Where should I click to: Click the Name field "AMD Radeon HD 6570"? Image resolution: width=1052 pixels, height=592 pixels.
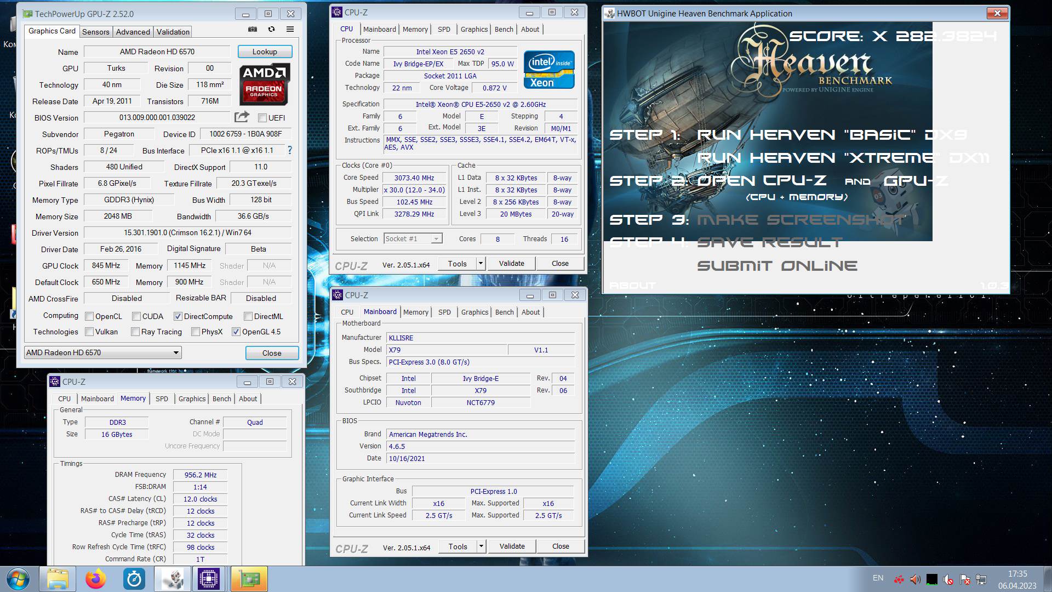[157, 52]
